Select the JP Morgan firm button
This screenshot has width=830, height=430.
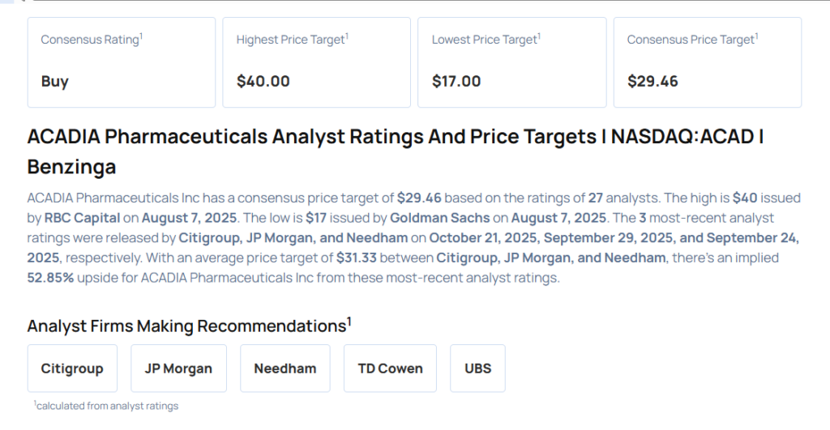pos(178,368)
